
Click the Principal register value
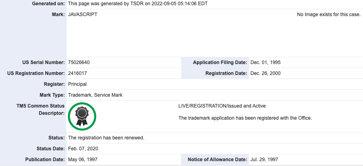pyautogui.click(x=78, y=84)
